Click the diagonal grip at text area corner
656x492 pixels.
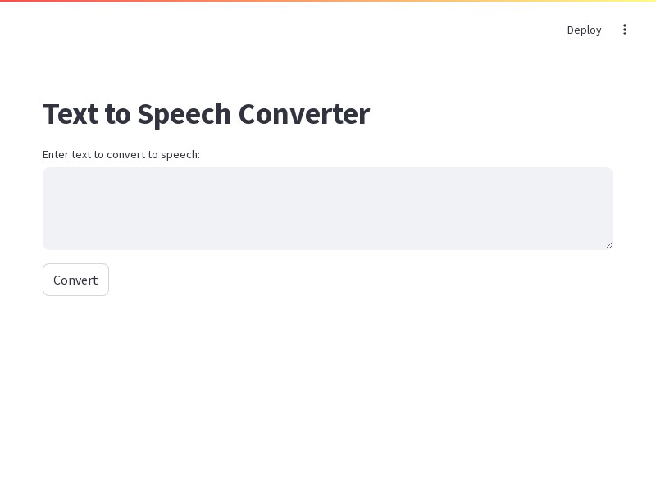(608, 245)
